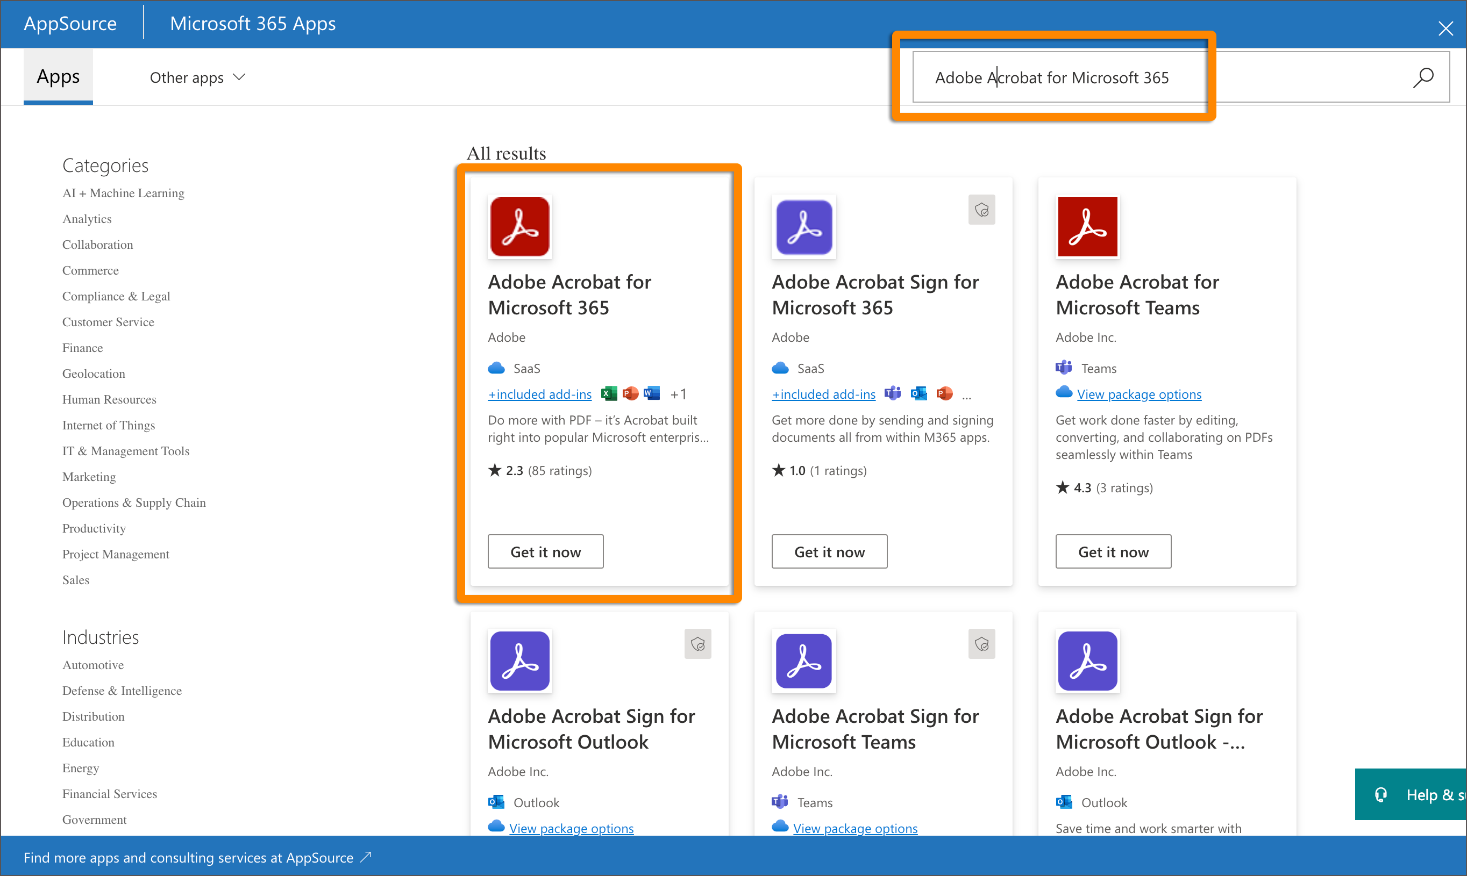Click the search magnifier icon
The height and width of the screenshot is (876, 1467).
[1425, 77]
